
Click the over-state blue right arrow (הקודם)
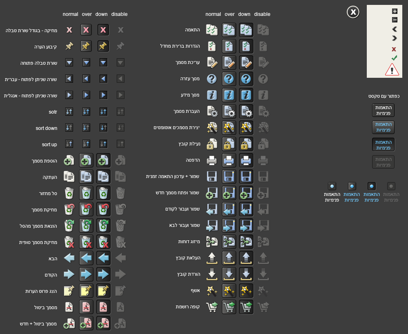click(86, 274)
